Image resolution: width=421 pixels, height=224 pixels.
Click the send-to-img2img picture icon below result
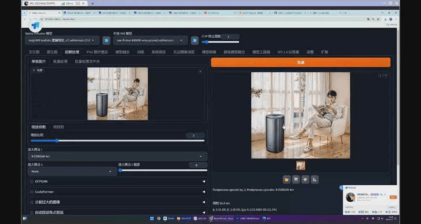click(296, 179)
